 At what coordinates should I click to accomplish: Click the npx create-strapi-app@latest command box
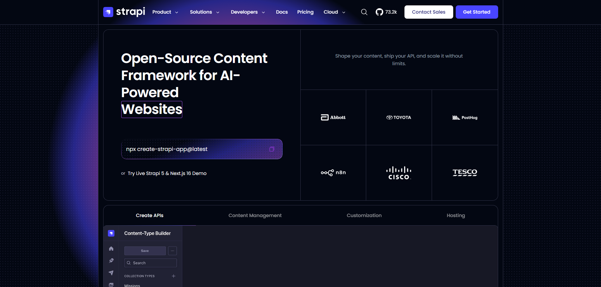coord(202,149)
